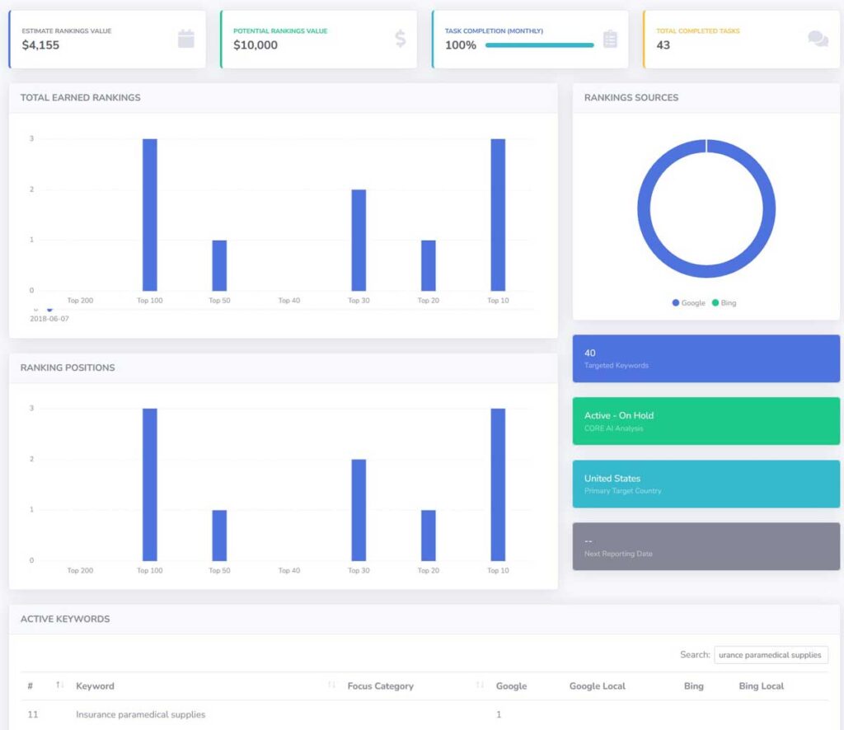Sort table by Focus Category column arrows
The image size is (844, 730).
(480, 686)
